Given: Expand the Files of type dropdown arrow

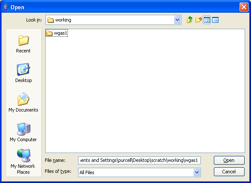Looking at the screenshot, I should coord(197,172).
